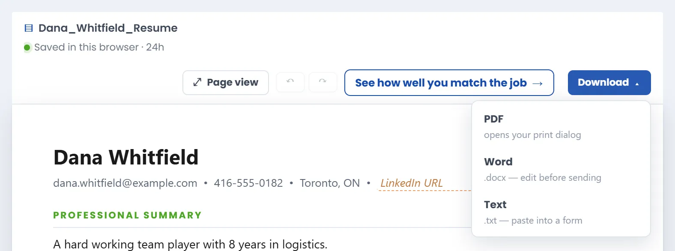Click the Download caret triangle
Image resolution: width=675 pixels, height=251 pixels.
[637, 84]
